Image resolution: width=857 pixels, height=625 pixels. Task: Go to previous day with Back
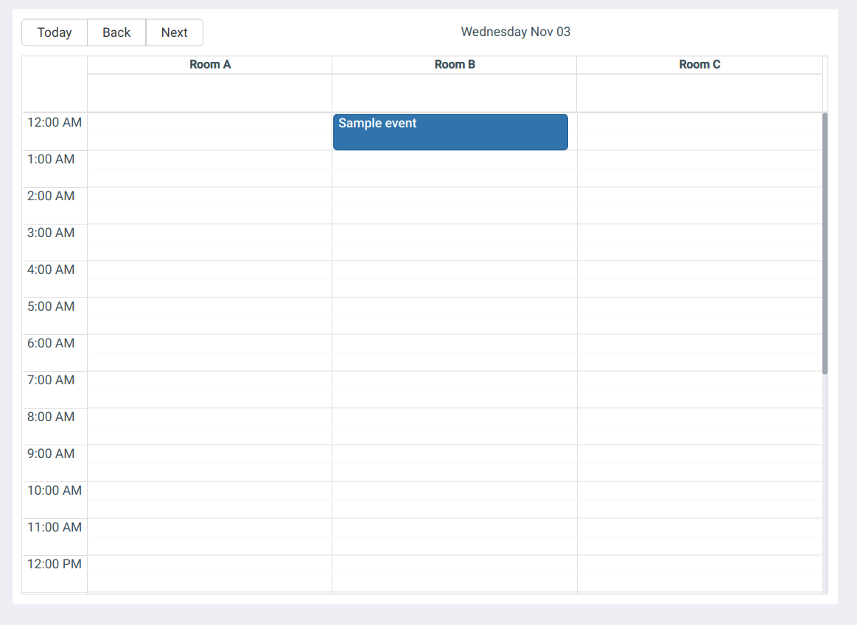(116, 32)
